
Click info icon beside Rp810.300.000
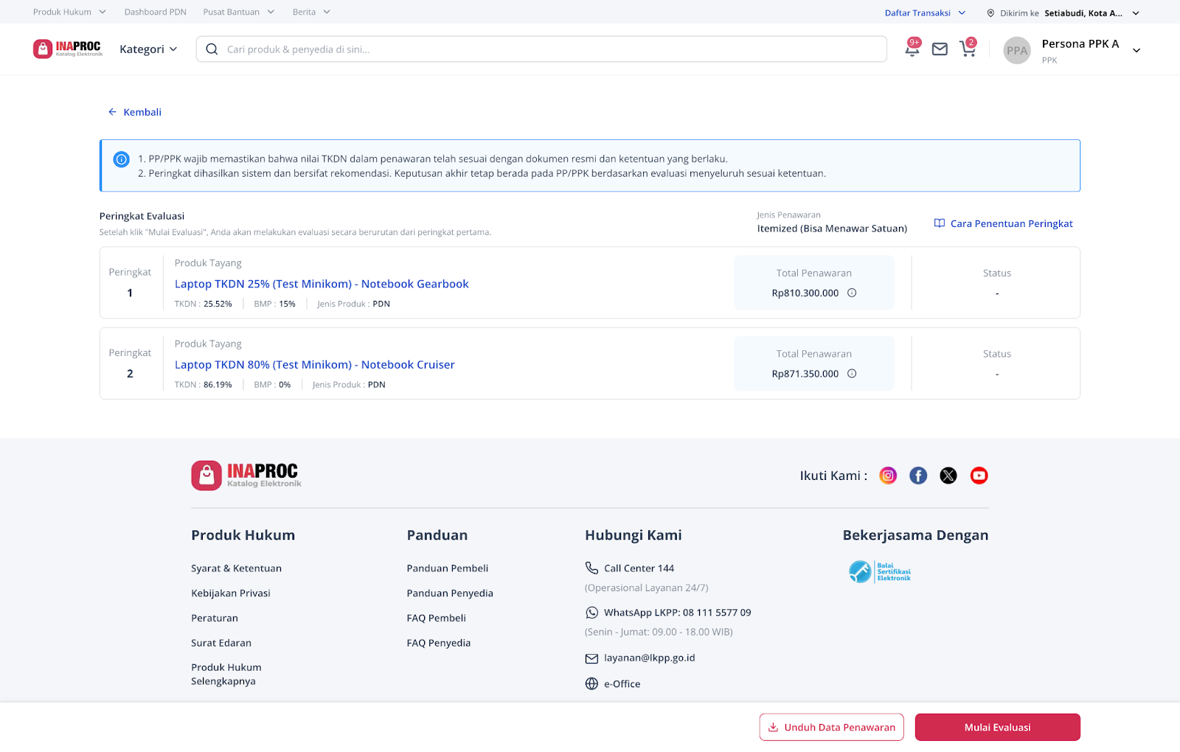pyautogui.click(x=852, y=293)
